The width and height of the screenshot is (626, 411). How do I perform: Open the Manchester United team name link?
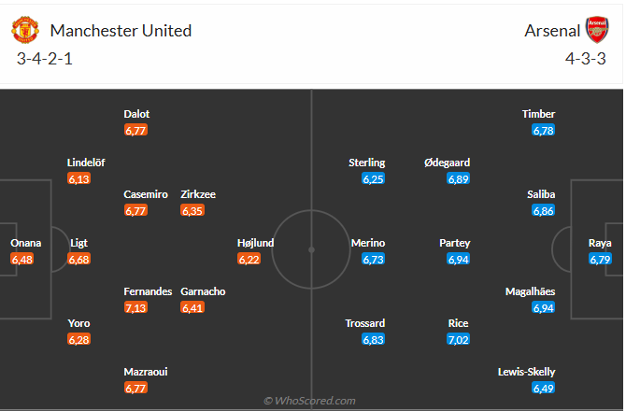121,31
